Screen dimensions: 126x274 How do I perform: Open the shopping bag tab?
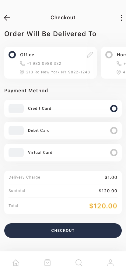(47, 263)
